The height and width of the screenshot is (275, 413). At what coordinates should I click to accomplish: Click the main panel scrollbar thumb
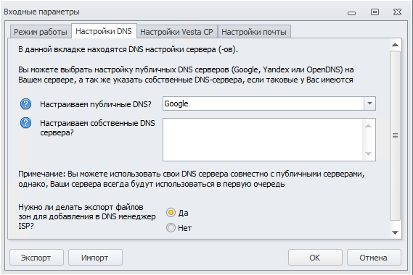pos(395,135)
